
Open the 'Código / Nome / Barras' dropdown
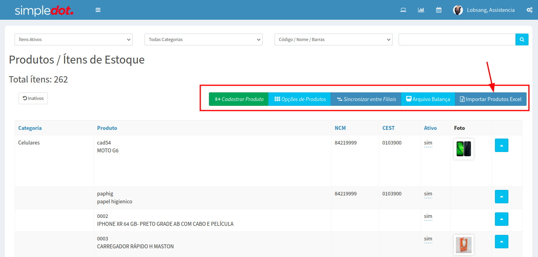click(333, 39)
